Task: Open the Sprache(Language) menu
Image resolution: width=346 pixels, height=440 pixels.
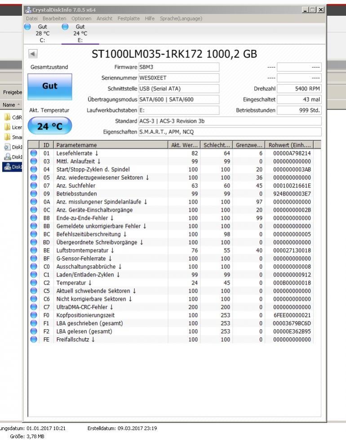Action: (181, 18)
